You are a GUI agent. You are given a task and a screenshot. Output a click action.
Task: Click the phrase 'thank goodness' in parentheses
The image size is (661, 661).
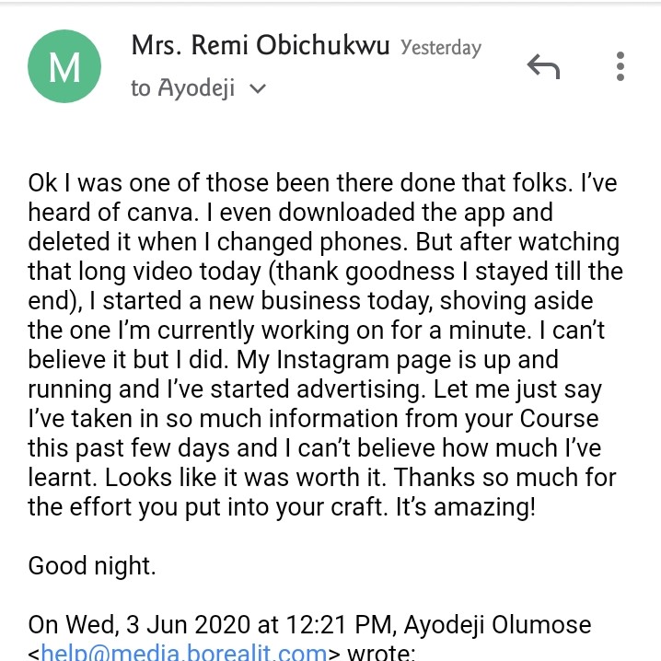tap(365, 272)
